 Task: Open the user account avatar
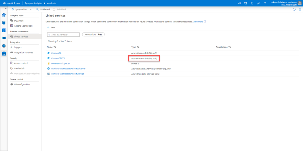click(x=300, y=3)
